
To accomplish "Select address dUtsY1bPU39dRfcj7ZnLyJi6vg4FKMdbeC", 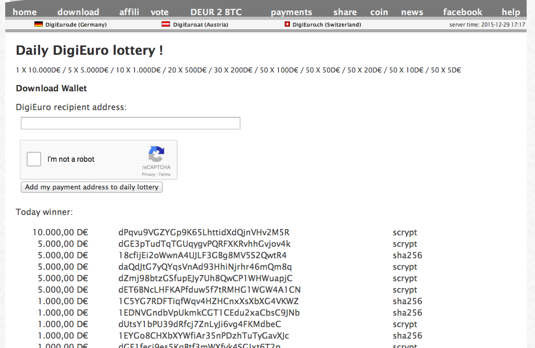I will tap(200, 324).
